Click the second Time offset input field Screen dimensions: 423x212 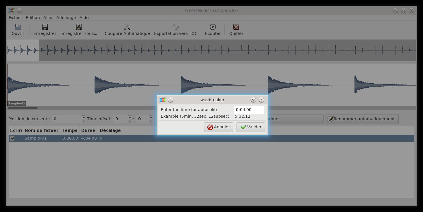143,119
